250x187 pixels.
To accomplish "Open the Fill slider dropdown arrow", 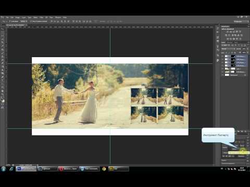I will [247, 52].
